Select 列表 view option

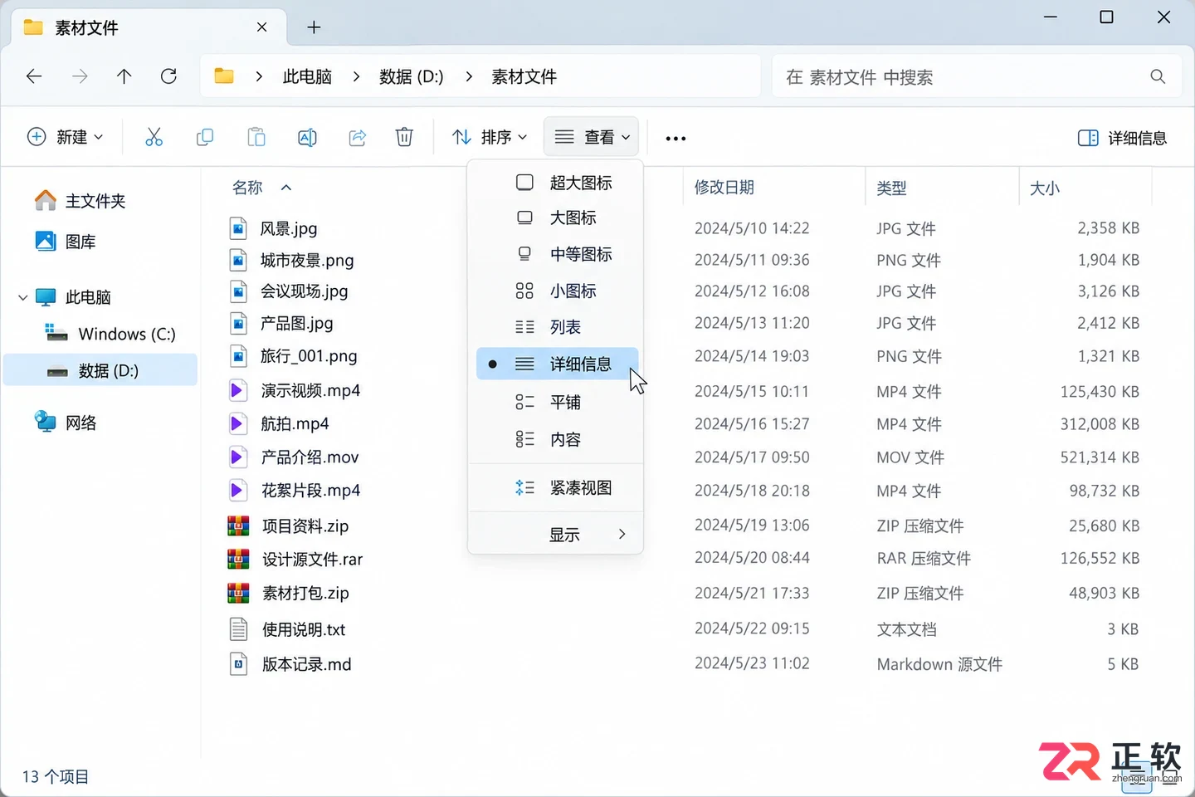pos(555,327)
